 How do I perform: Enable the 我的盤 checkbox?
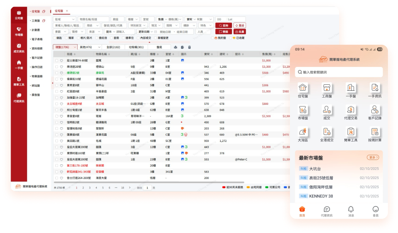point(213,38)
